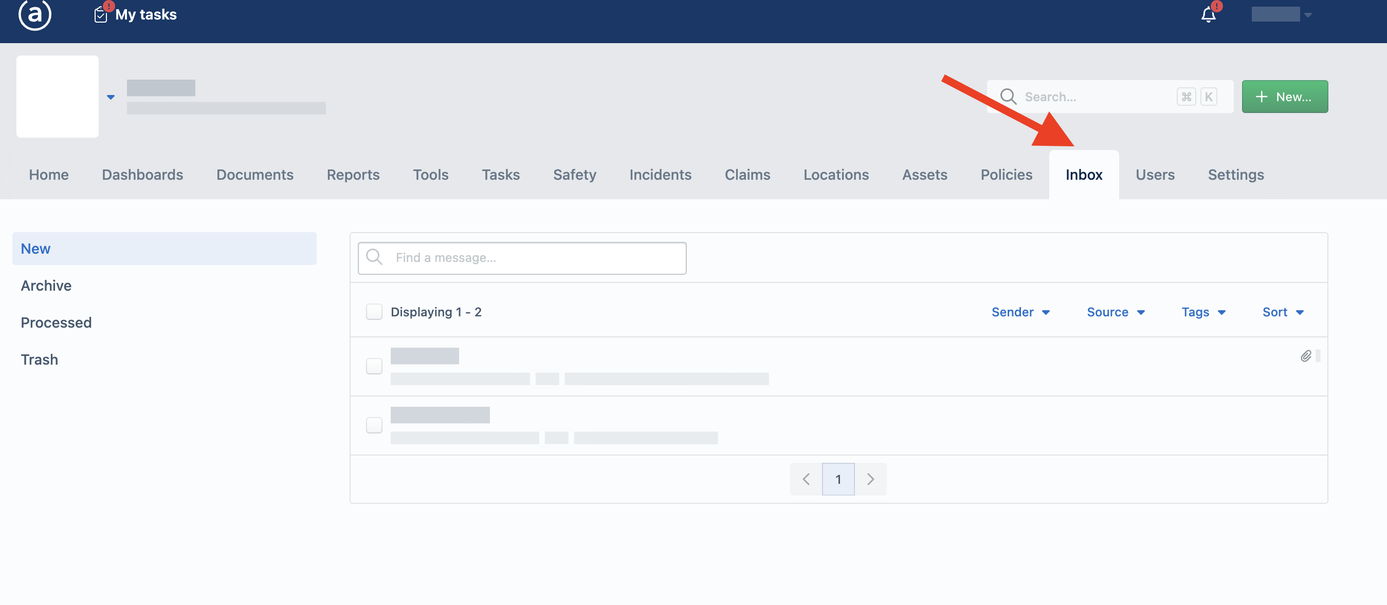Check the first message checkbox
The width and height of the screenshot is (1387, 605).
374,366
